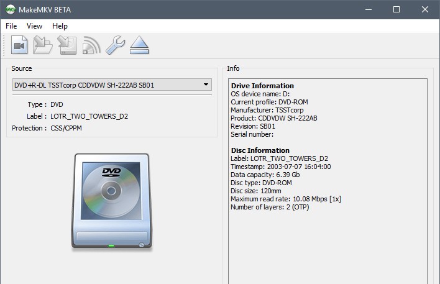This screenshot has width=440, height=284.
Task: Minimize the MakeMKV window
Action: 369,9
